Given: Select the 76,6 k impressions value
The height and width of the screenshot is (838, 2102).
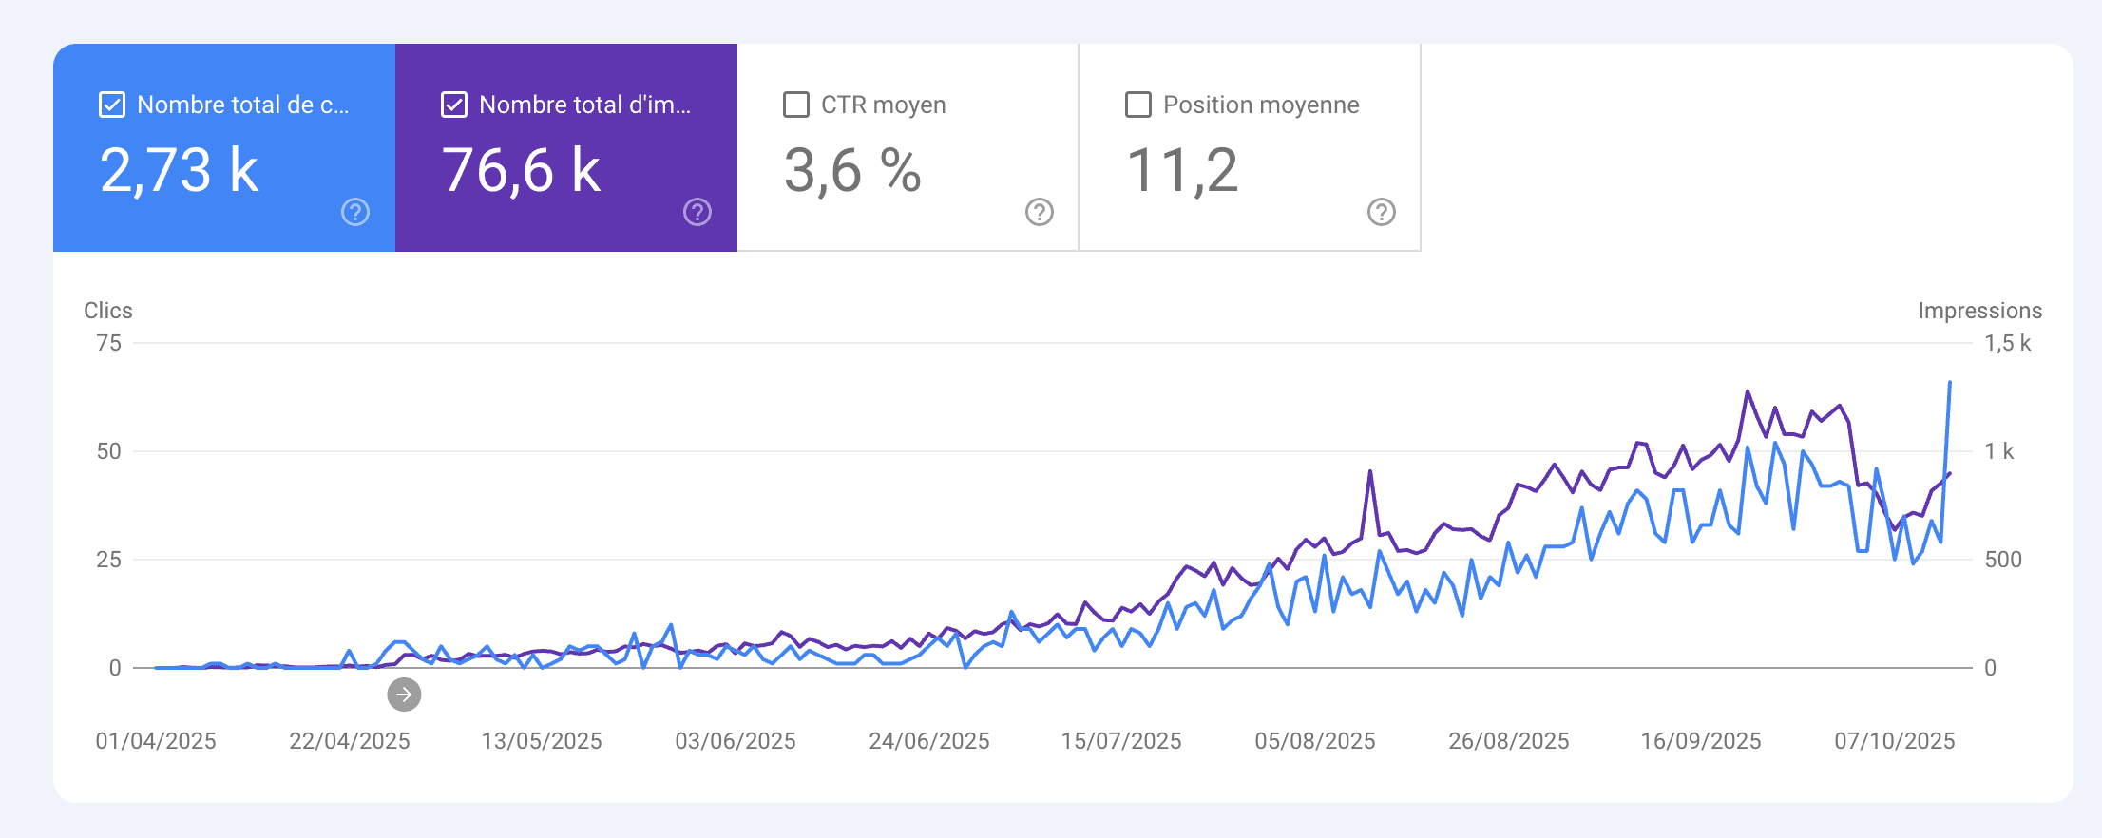Looking at the screenshot, I should click(x=521, y=171).
